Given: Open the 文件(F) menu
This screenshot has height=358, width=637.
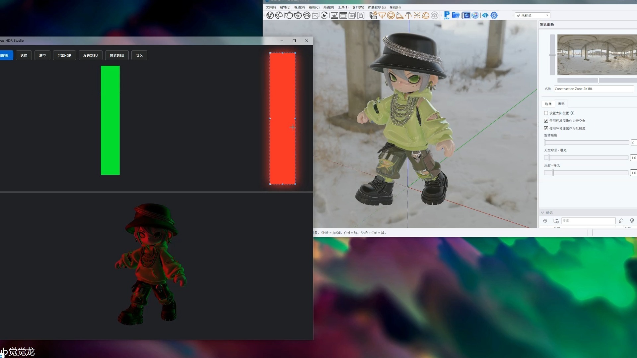Looking at the screenshot, I should pyautogui.click(x=271, y=7).
